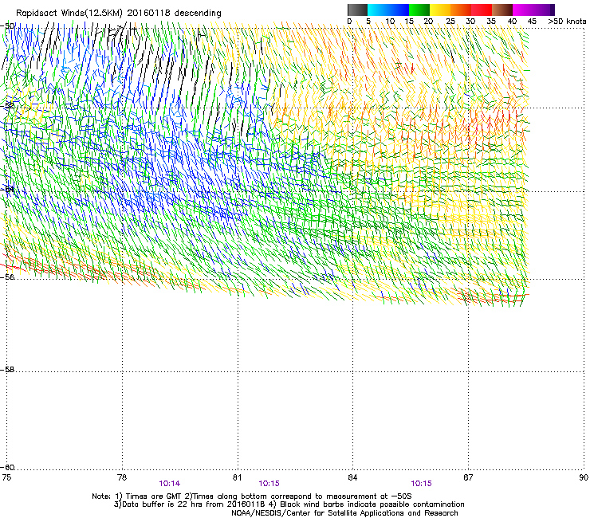590x518 pixels.
Task: Click the '-54' latitude axis label
Action: [7, 189]
